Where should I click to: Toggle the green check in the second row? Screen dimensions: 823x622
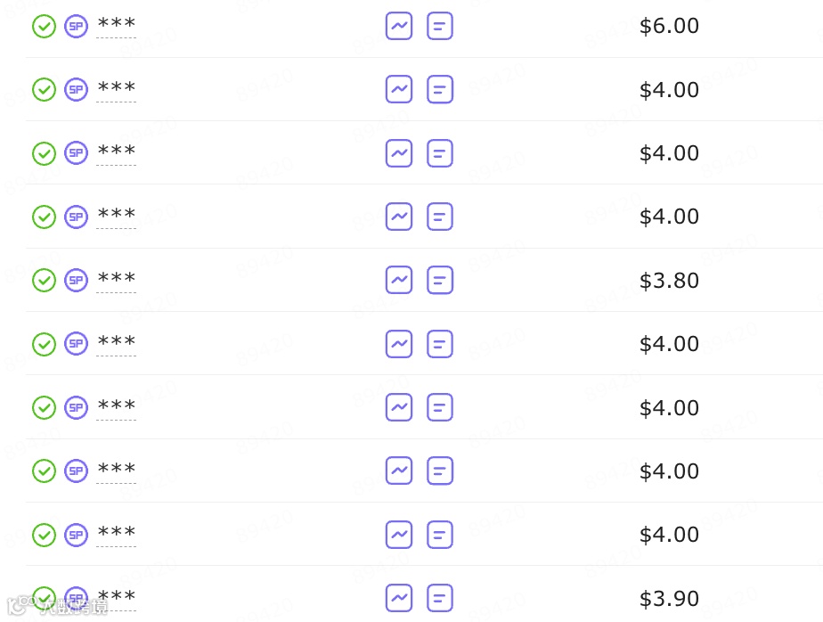[44, 89]
